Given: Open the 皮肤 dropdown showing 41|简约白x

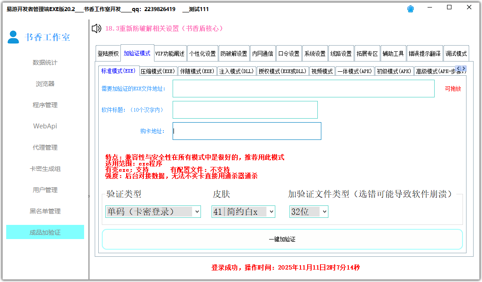Looking at the screenshot, I should coord(243,211).
